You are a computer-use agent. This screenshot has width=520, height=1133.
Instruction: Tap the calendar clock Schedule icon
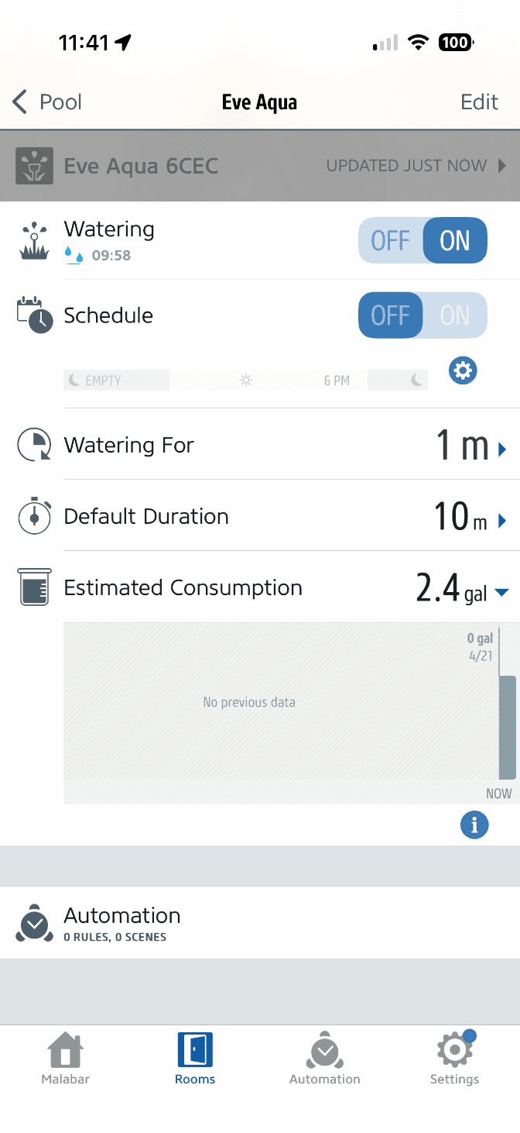[x=34, y=315]
